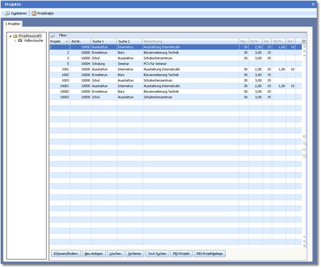Collapse the Projektauswahl tree node

point(10,36)
